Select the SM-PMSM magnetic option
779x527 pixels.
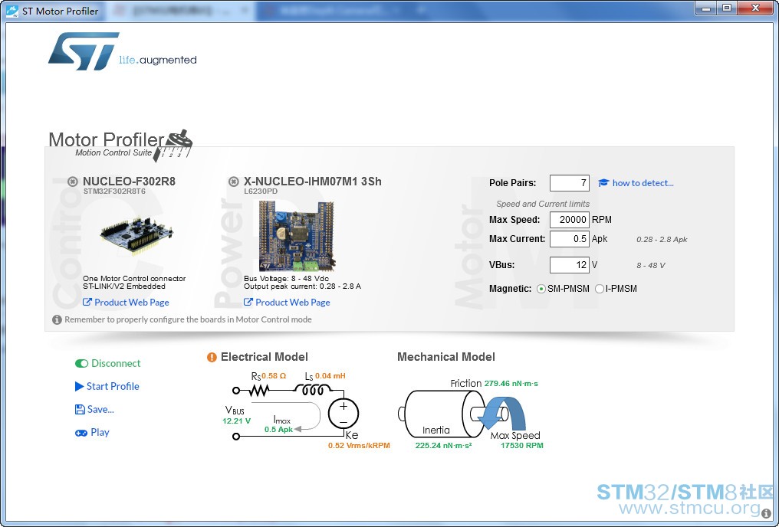pos(541,289)
